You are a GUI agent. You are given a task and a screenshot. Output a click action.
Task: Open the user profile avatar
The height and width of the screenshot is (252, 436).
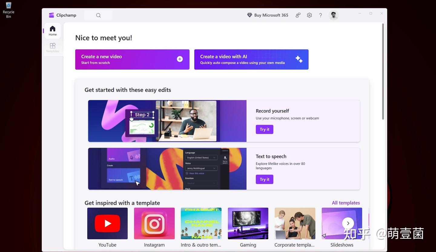[333, 15]
